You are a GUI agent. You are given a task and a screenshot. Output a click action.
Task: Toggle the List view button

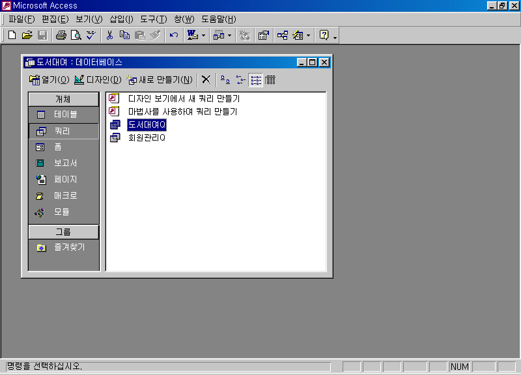coord(255,79)
